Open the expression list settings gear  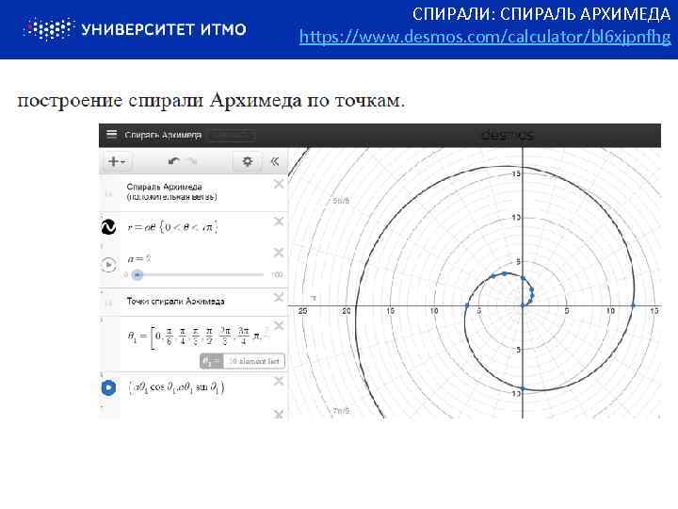(248, 161)
